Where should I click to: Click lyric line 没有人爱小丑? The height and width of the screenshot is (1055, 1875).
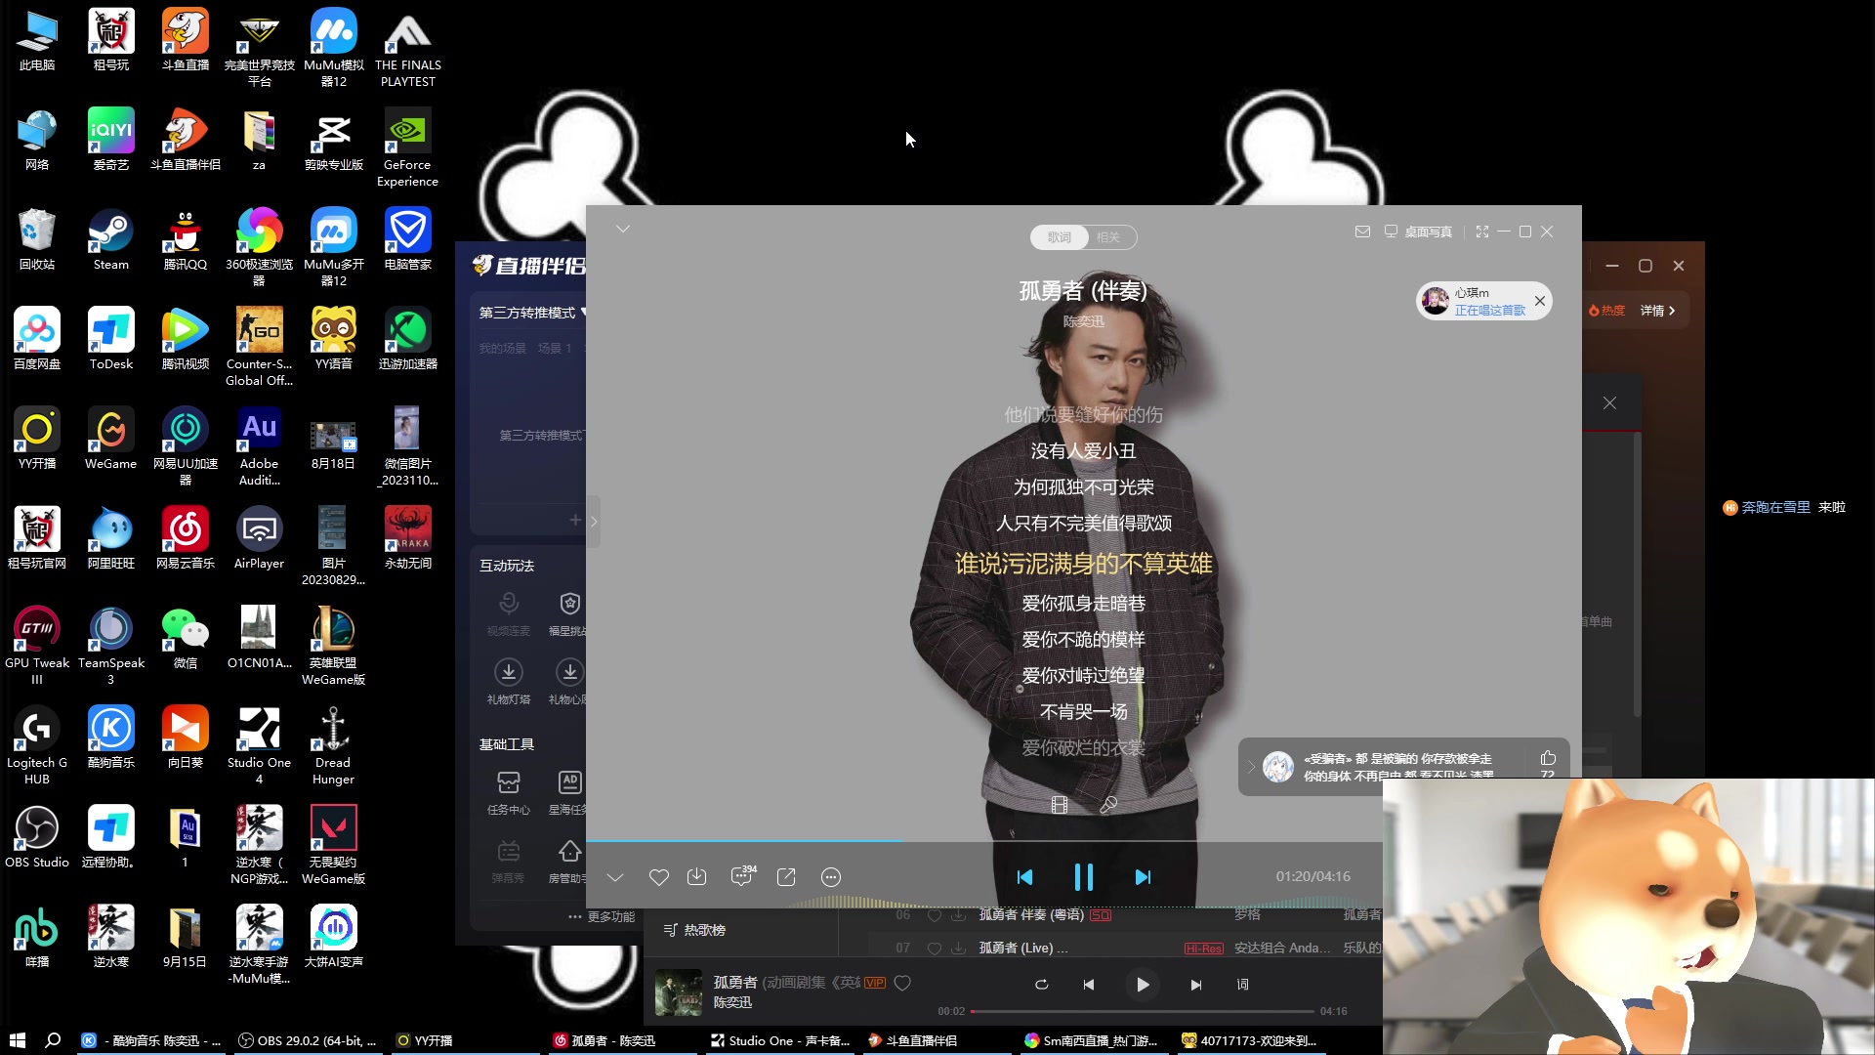pyautogui.click(x=1083, y=451)
